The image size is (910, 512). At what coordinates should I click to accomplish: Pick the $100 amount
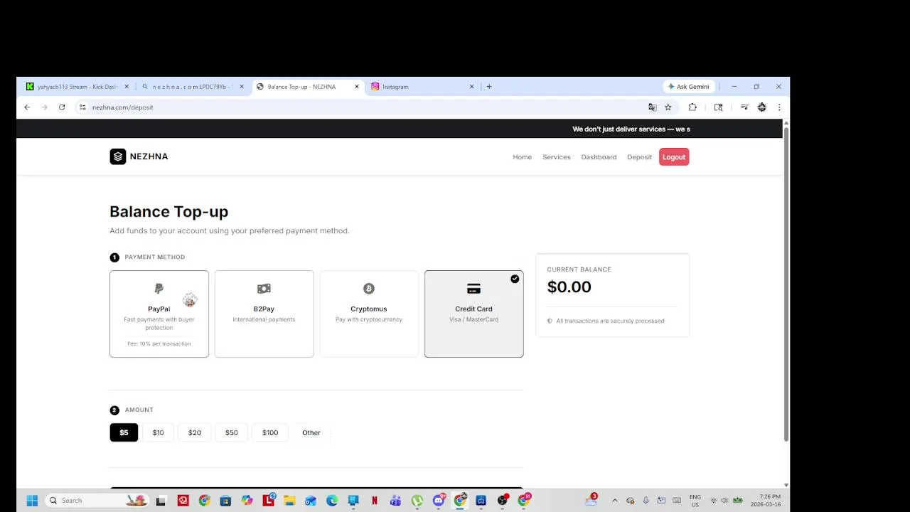click(x=270, y=432)
